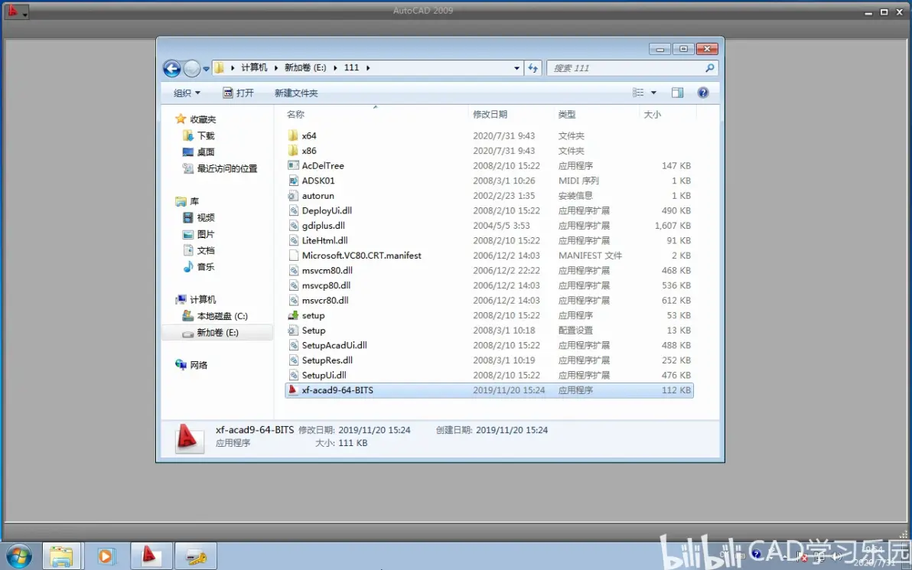Viewport: 912px width, 570px height.
Task: Click the refresh button beside address bar
Action: [533, 68]
